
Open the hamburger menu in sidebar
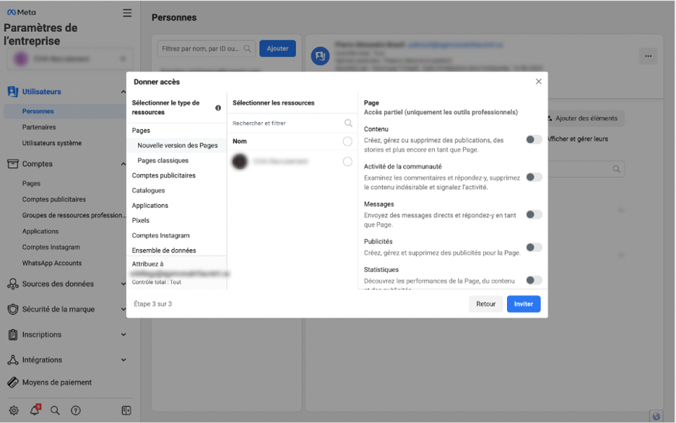pyautogui.click(x=127, y=13)
